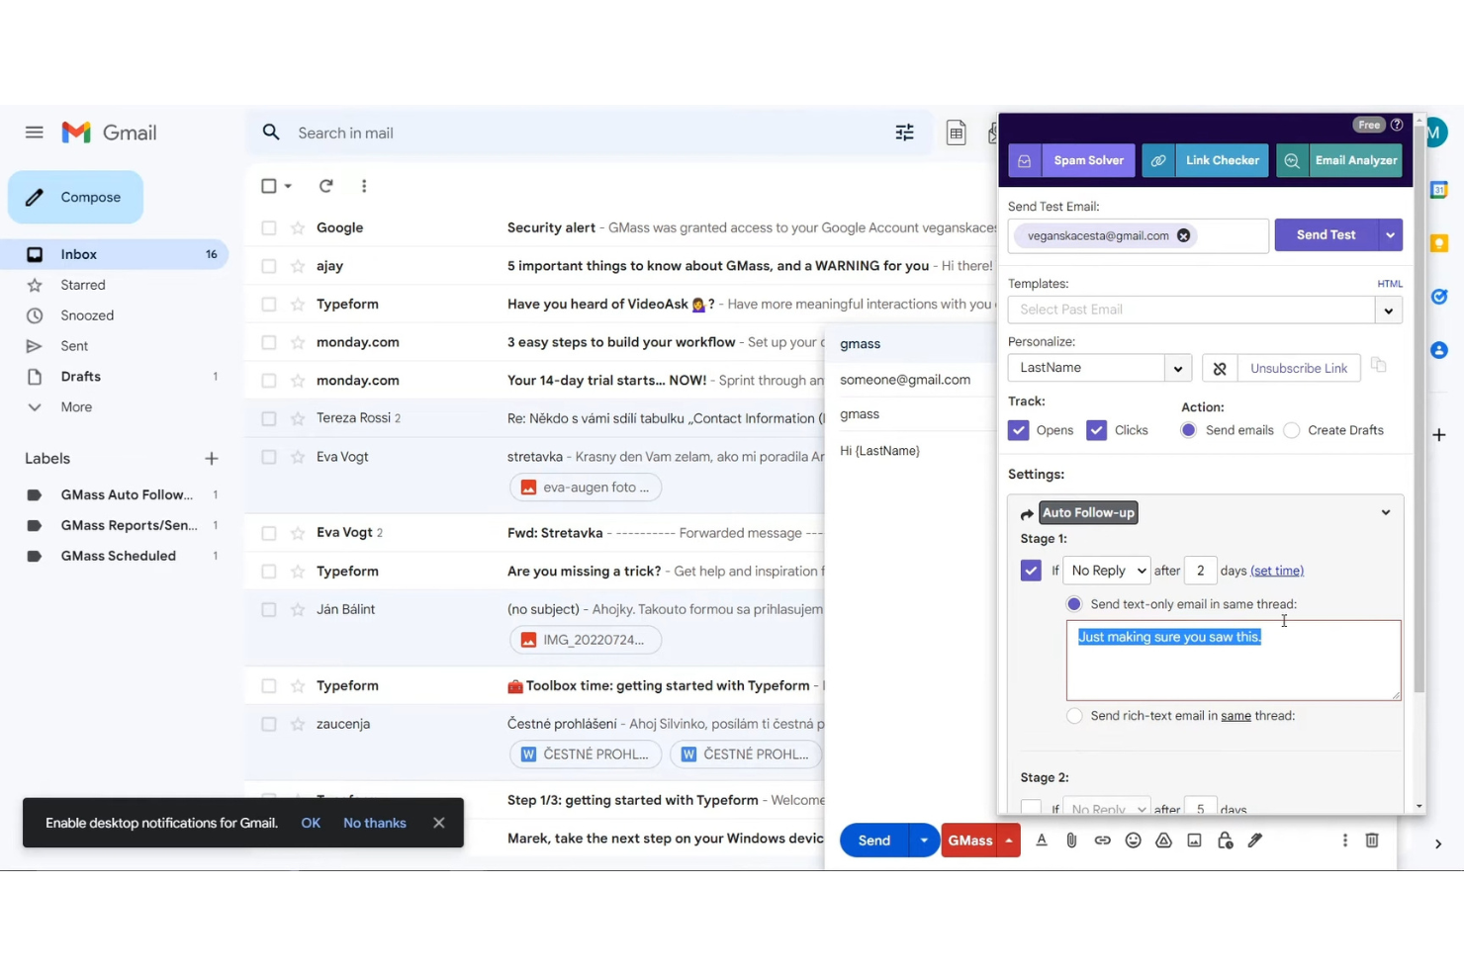1464x976 pixels.
Task: Toggle confidential mode lock icon
Action: [1225, 841]
